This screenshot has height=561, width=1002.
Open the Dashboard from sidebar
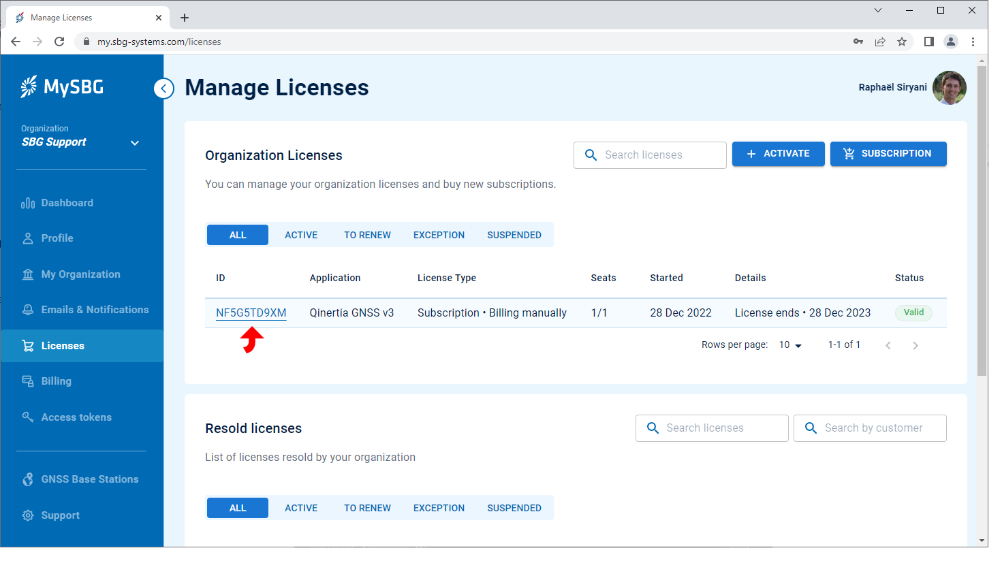(x=65, y=202)
